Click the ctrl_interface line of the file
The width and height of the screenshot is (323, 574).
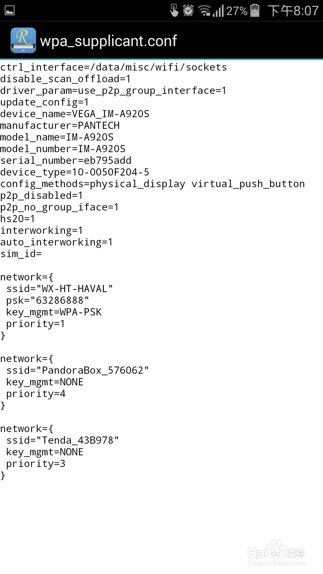[113, 67]
